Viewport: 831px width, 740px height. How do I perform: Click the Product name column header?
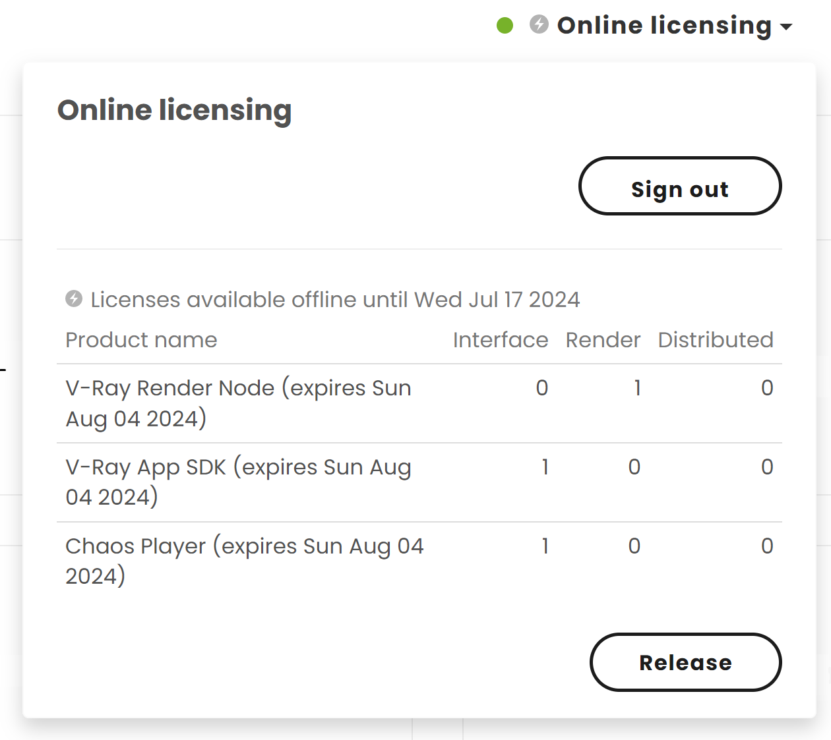point(141,340)
